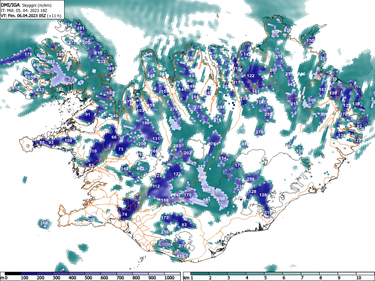
Task: Click the map value 432
Action: click(180, 256)
